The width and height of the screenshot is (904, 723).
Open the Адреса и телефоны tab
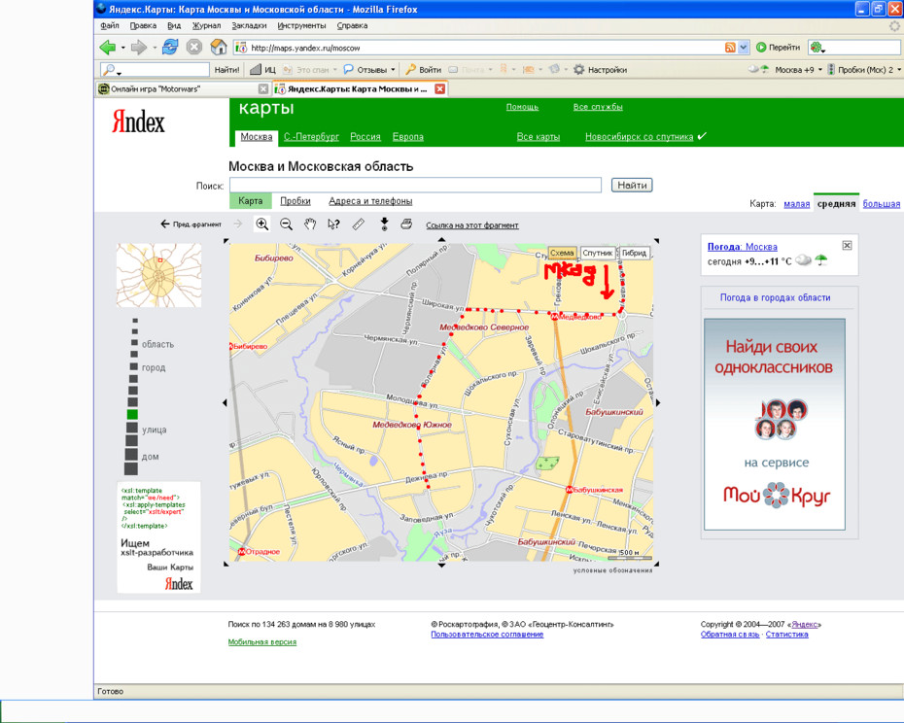(x=370, y=200)
